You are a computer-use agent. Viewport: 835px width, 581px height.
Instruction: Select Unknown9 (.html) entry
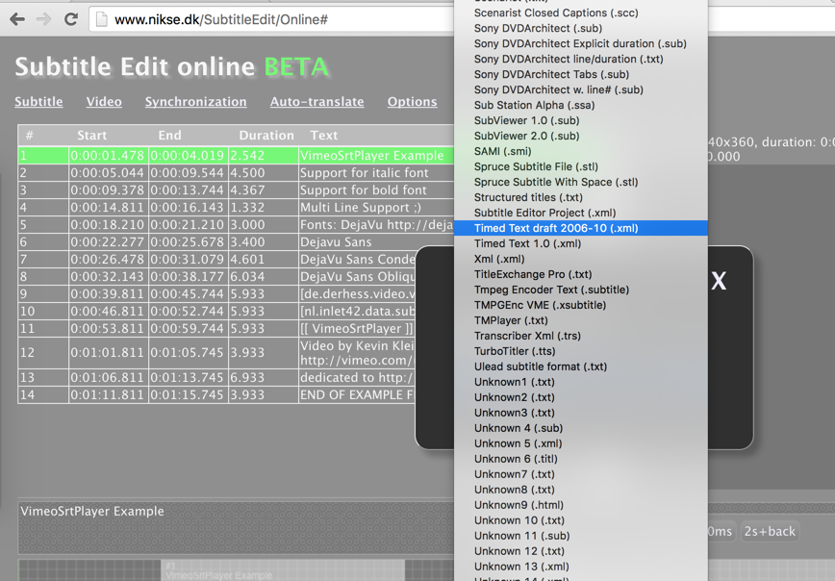coord(581,506)
